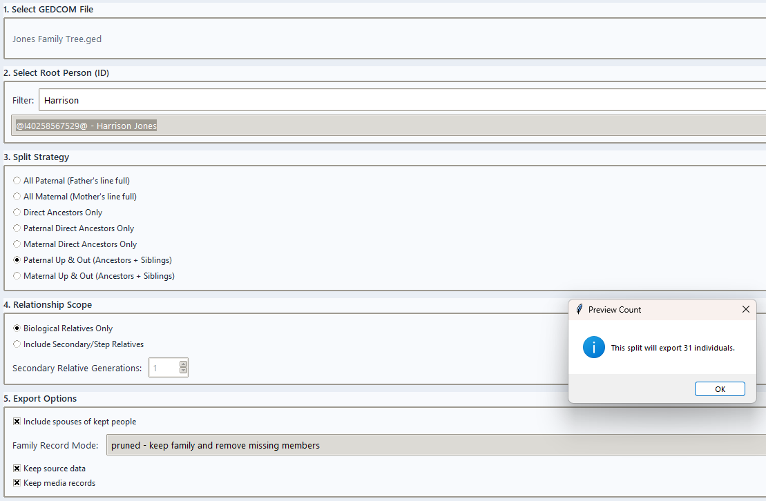Screen dimensions: 766x501
Task: Select All Paternal (Father's line full)
Action: tap(17, 181)
